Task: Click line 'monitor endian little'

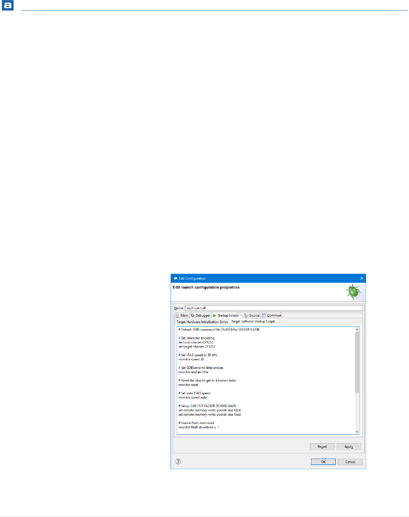Action: click(193, 372)
